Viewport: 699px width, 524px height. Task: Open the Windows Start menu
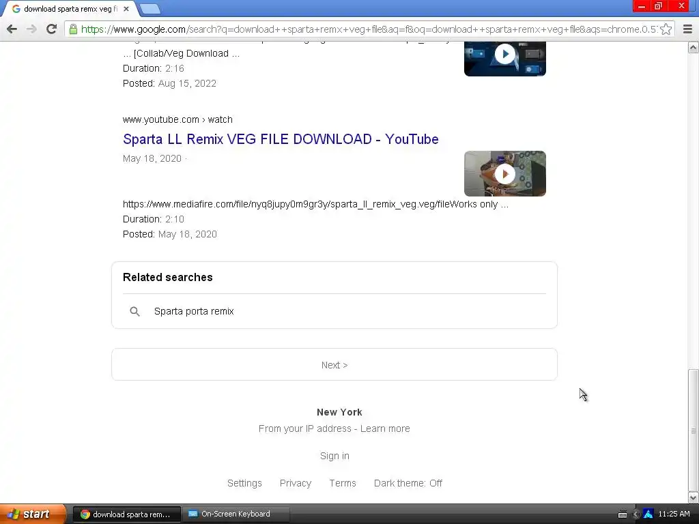pyautogui.click(x=33, y=514)
